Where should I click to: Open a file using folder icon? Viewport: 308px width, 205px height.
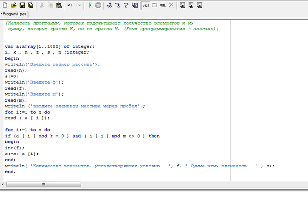(x=13, y=5)
